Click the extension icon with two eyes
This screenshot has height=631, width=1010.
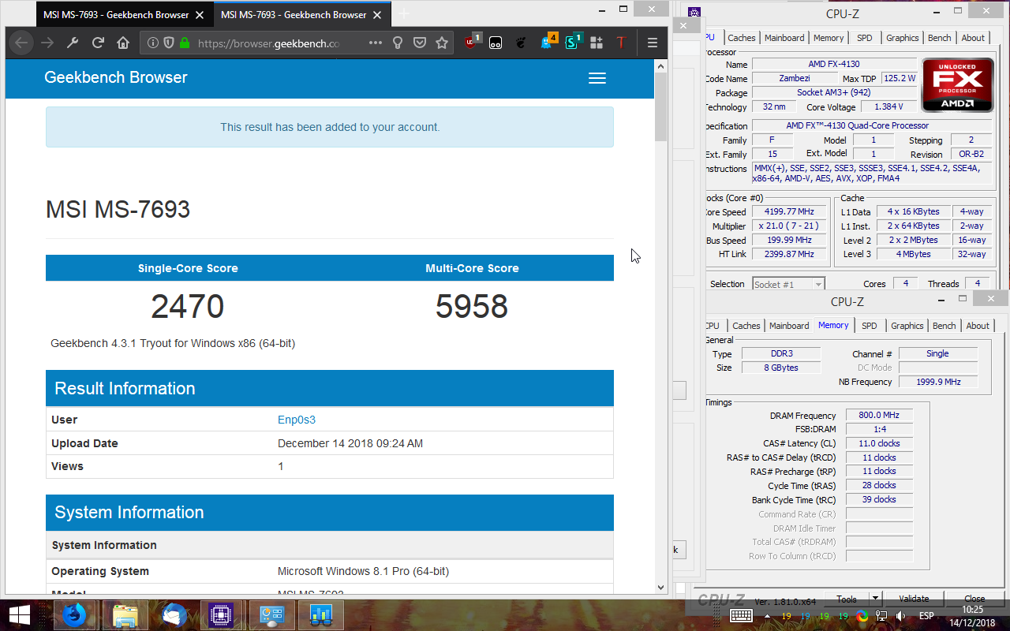pyautogui.click(x=496, y=43)
